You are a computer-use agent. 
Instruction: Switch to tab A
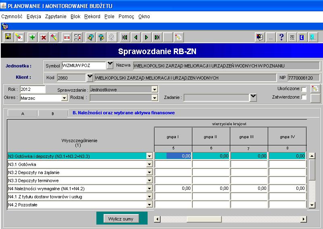[x=23, y=113]
